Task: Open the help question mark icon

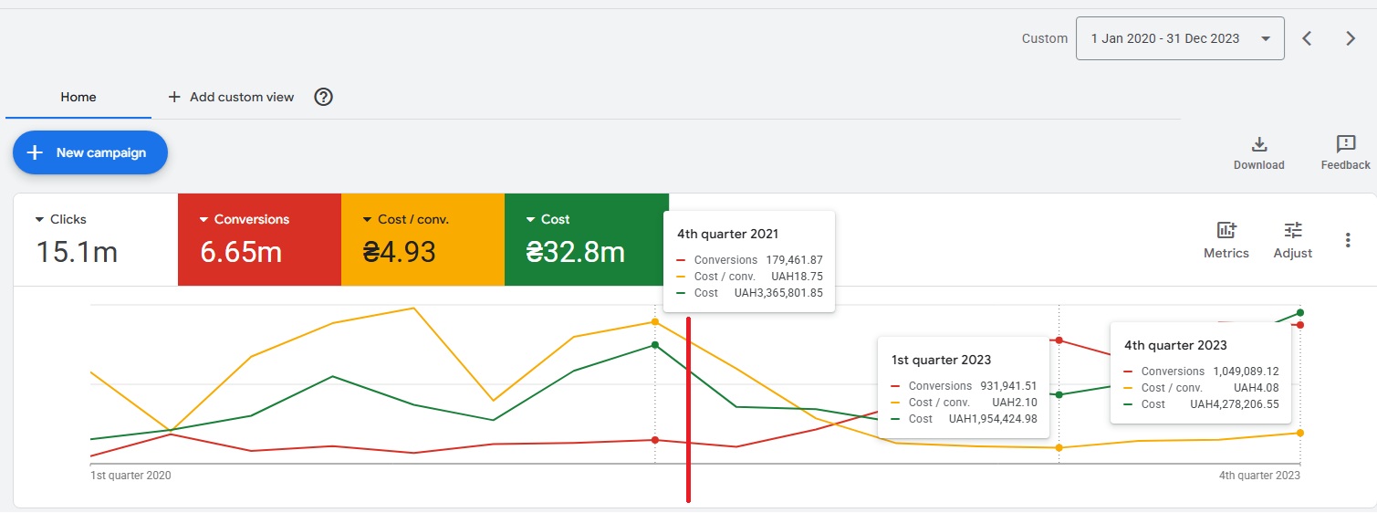Action: point(323,97)
